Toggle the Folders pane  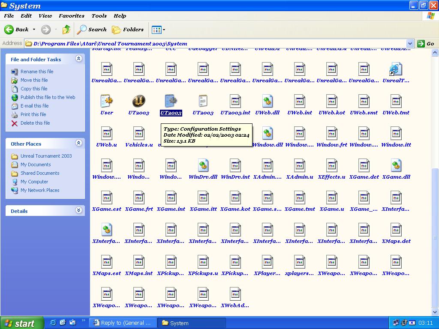click(128, 30)
